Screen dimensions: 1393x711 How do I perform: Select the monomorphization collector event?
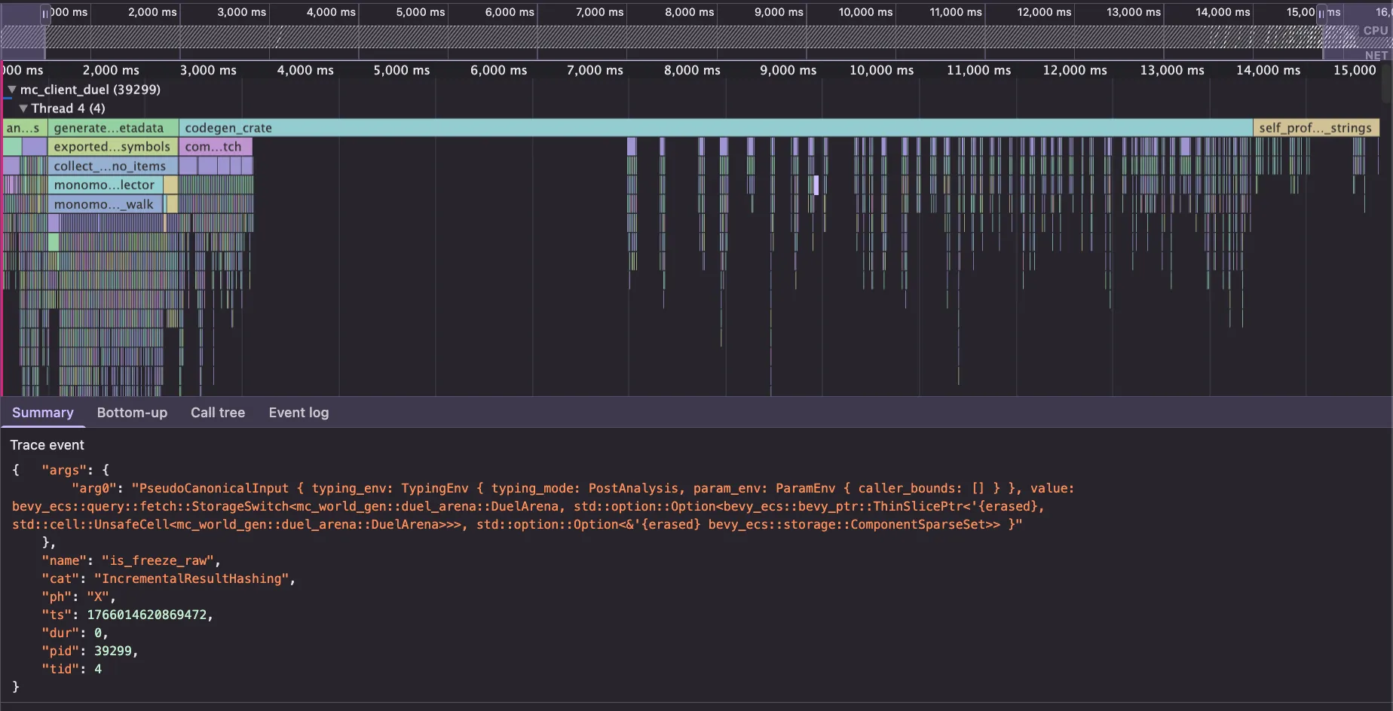click(x=106, y=185)
